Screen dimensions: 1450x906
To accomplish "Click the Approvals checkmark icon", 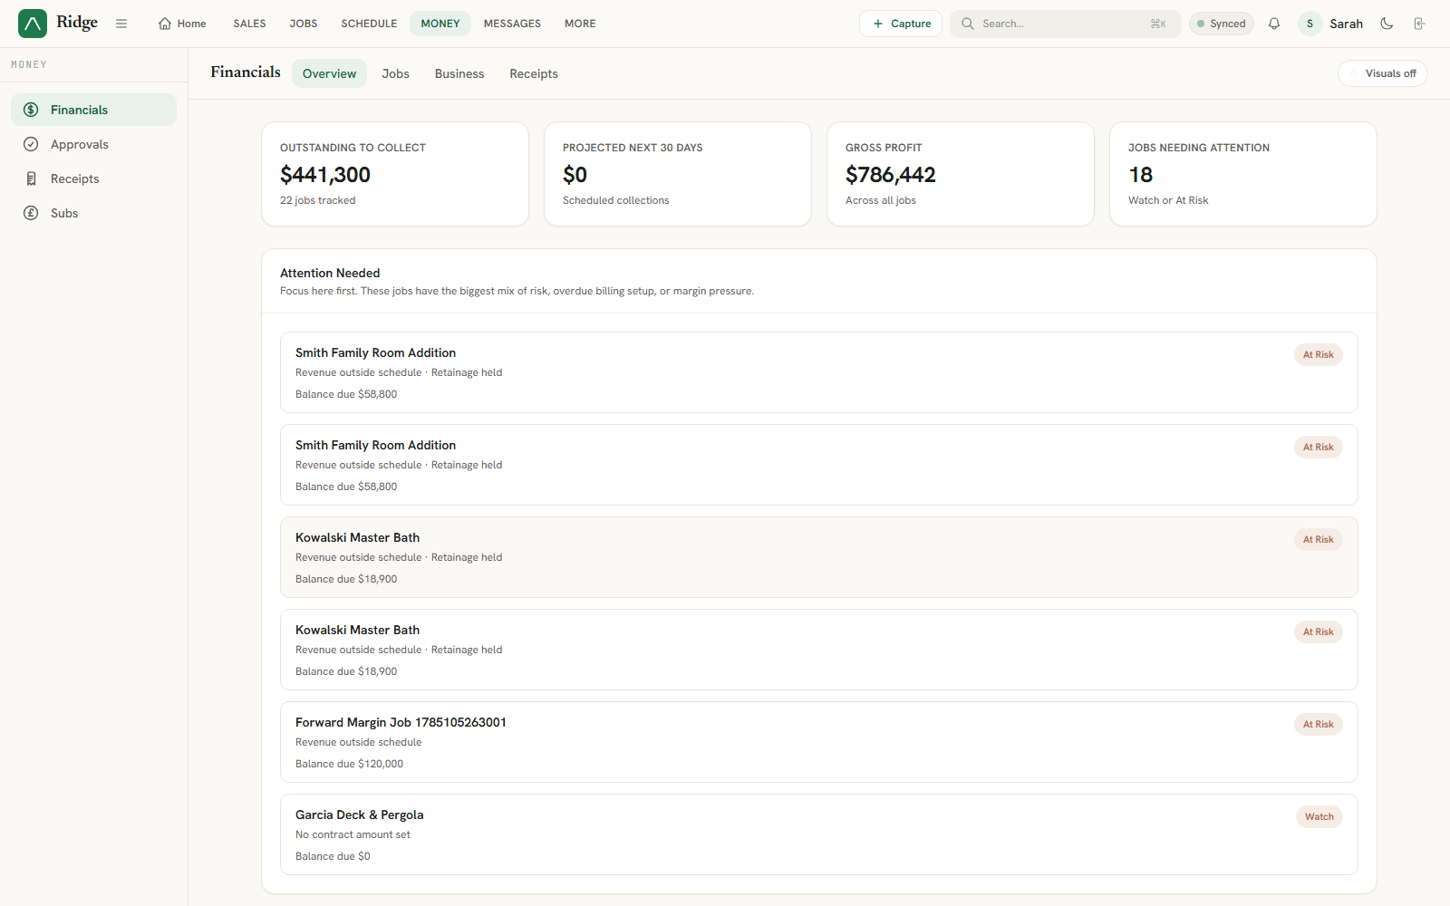I will (x=31, y=144).
